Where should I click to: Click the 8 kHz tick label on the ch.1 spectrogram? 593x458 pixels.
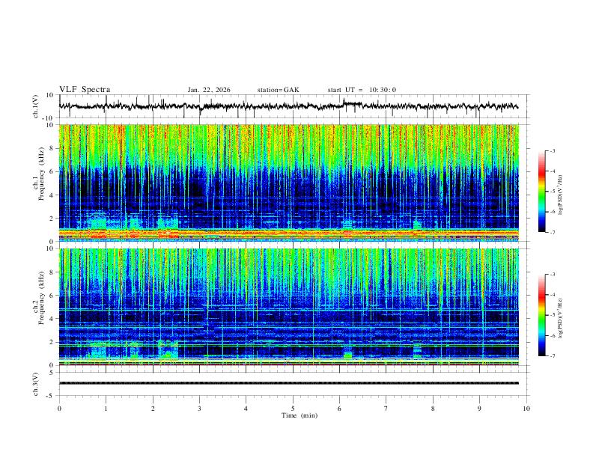(x=52, y=148)
